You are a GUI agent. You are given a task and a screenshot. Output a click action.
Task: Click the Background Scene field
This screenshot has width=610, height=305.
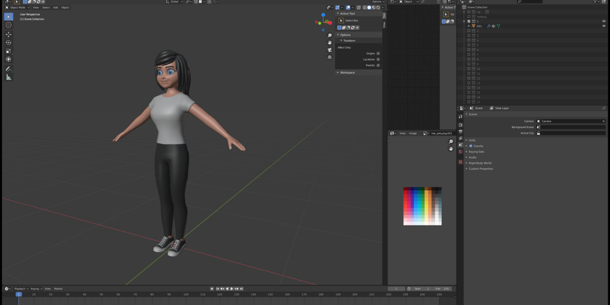(x=571, y=127)
